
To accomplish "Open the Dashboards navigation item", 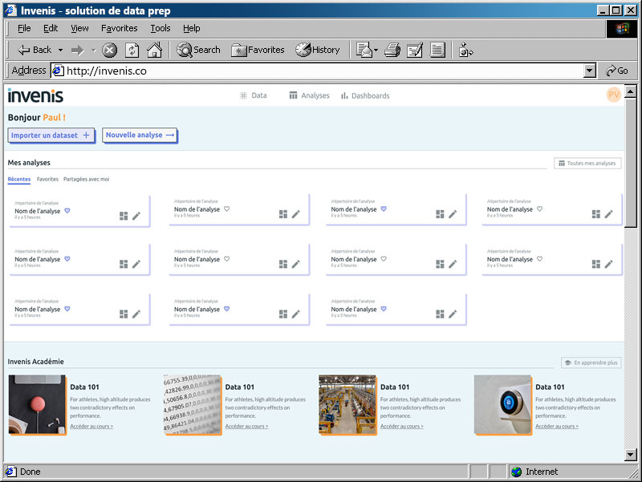I will click(x=365, y=95).
